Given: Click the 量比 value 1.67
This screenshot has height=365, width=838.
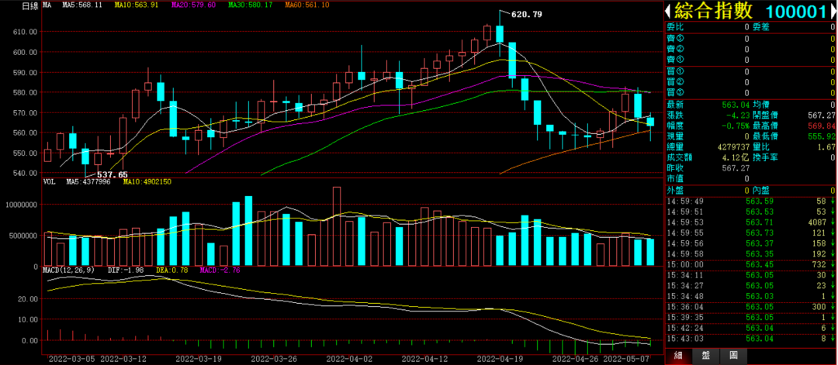Looking at the screenshot, I should [826, 146].
